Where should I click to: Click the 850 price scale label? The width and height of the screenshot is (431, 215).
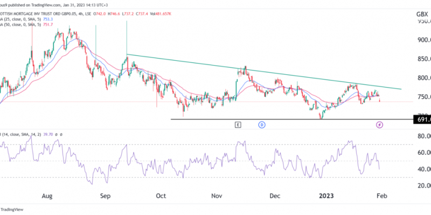[423, 59]
